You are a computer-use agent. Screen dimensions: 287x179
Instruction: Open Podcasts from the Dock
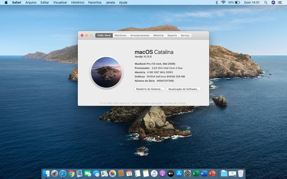pyautogui.click(x=162, y=173)
